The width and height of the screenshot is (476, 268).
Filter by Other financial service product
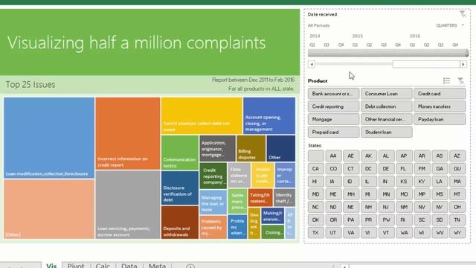[387, 119]
